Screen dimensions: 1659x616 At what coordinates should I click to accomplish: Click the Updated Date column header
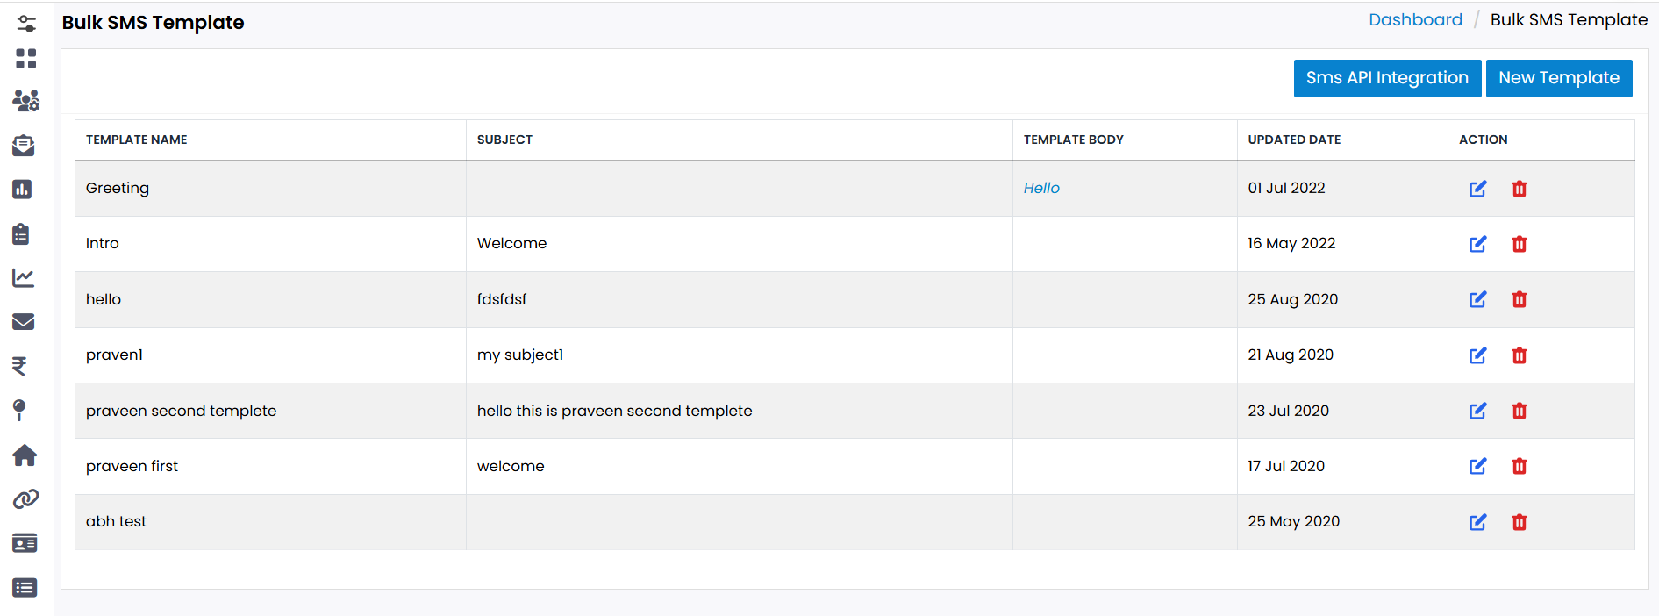coord(1294,140)
